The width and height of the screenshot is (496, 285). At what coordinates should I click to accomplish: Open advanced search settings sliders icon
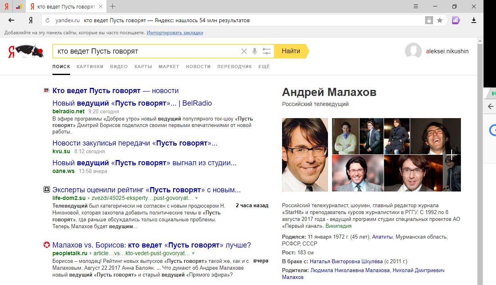(266, 51)
